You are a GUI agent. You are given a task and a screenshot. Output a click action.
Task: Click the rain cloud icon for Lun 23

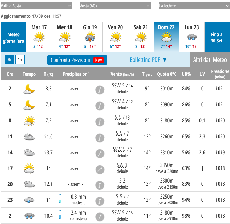[191, 37]
